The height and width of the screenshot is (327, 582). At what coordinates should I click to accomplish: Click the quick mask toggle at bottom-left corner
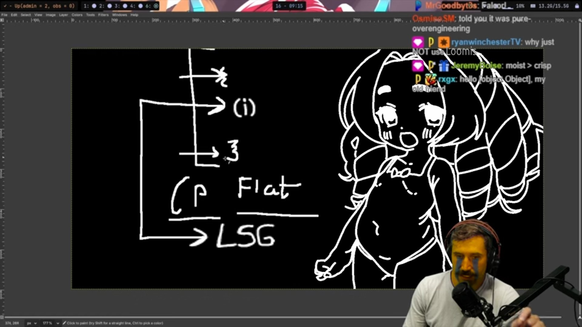(2, 317)
